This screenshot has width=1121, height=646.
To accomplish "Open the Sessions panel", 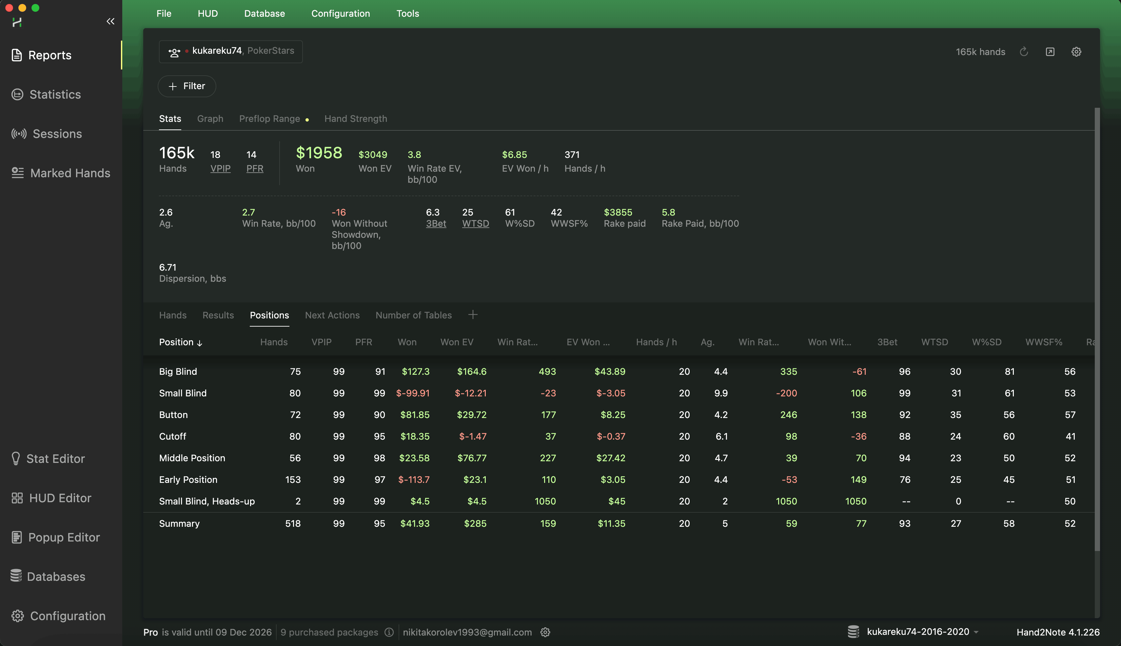I will (56, 134).
